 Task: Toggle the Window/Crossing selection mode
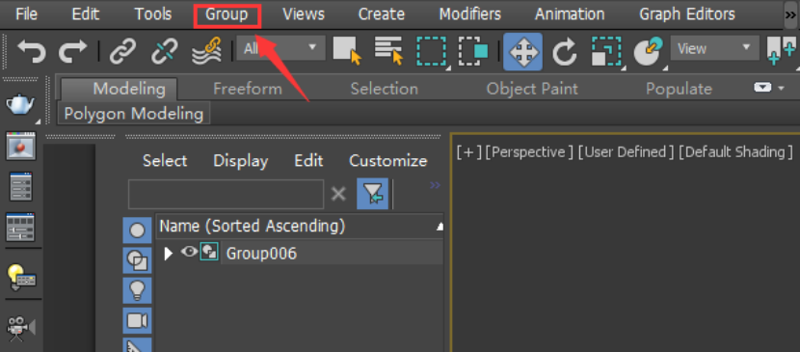click(x=473, y=51)
